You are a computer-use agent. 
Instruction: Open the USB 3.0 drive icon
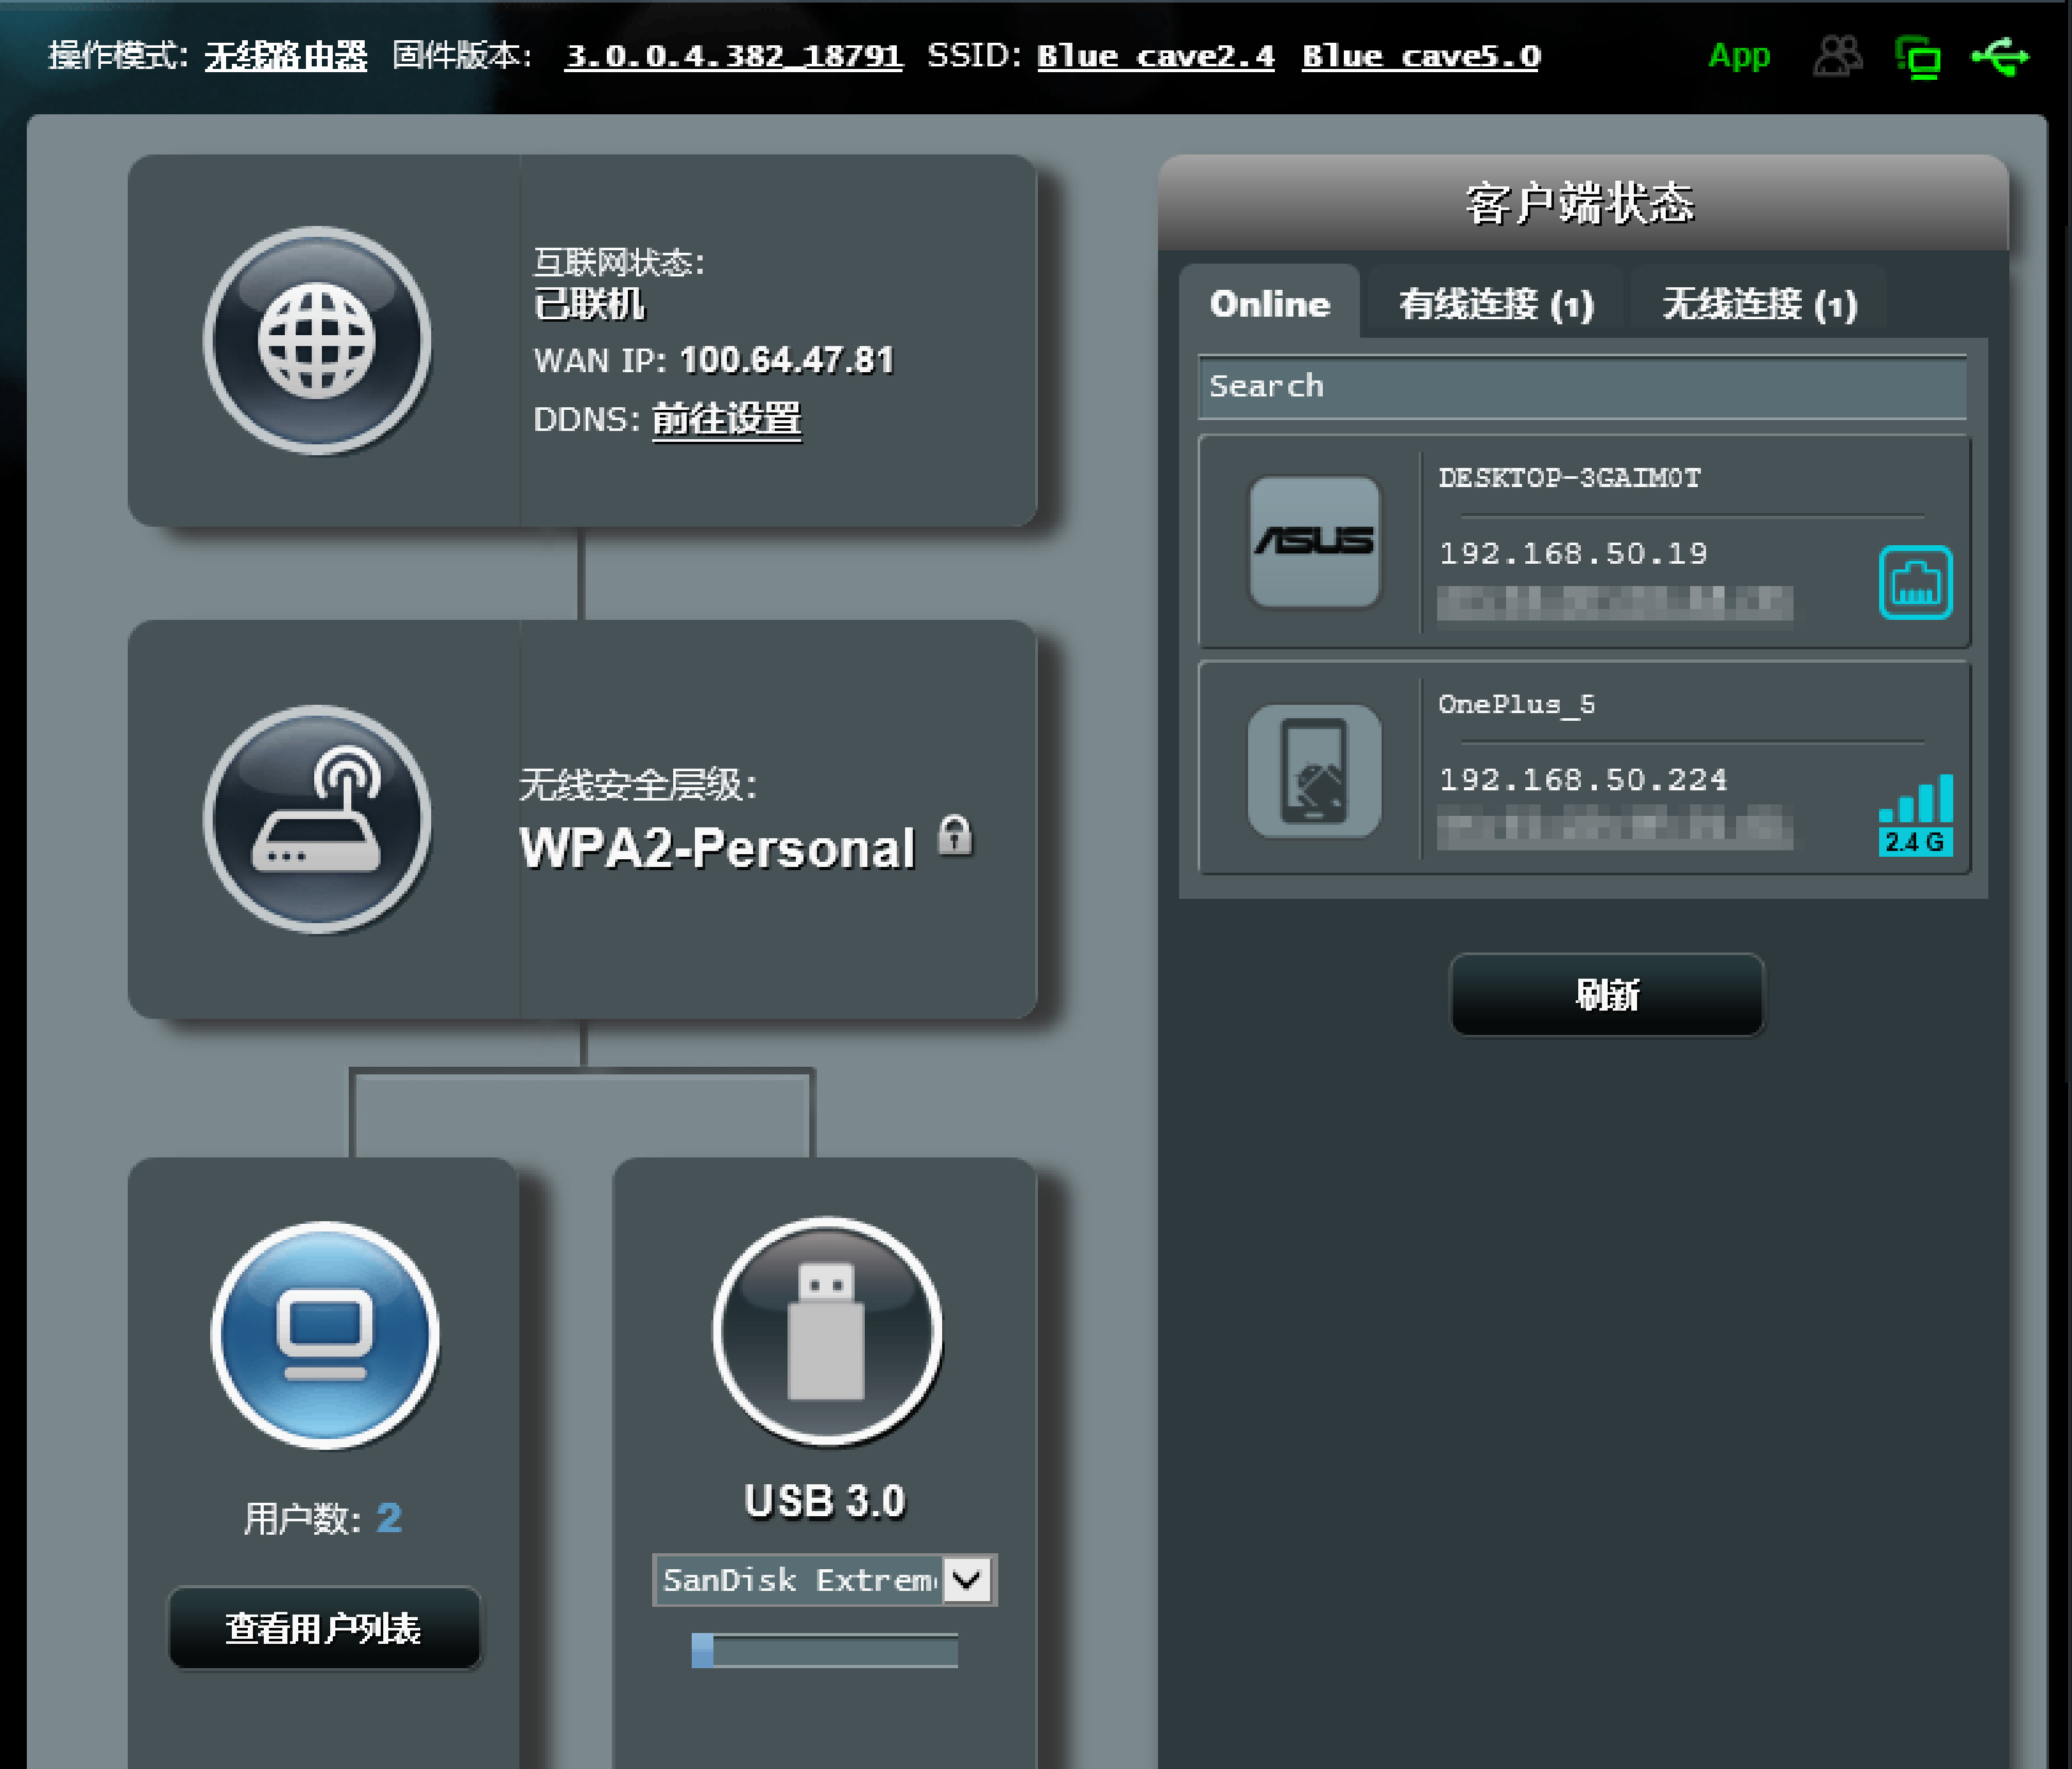coord(827,1331)
